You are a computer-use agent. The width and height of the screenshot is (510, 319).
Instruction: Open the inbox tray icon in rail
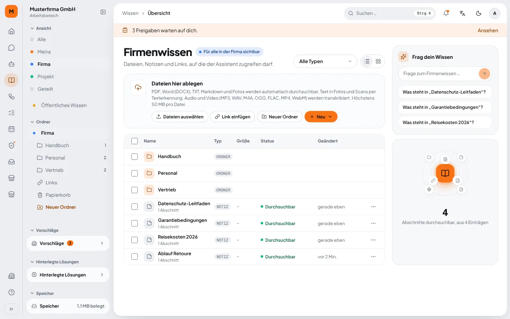click(x=11, y=162)
